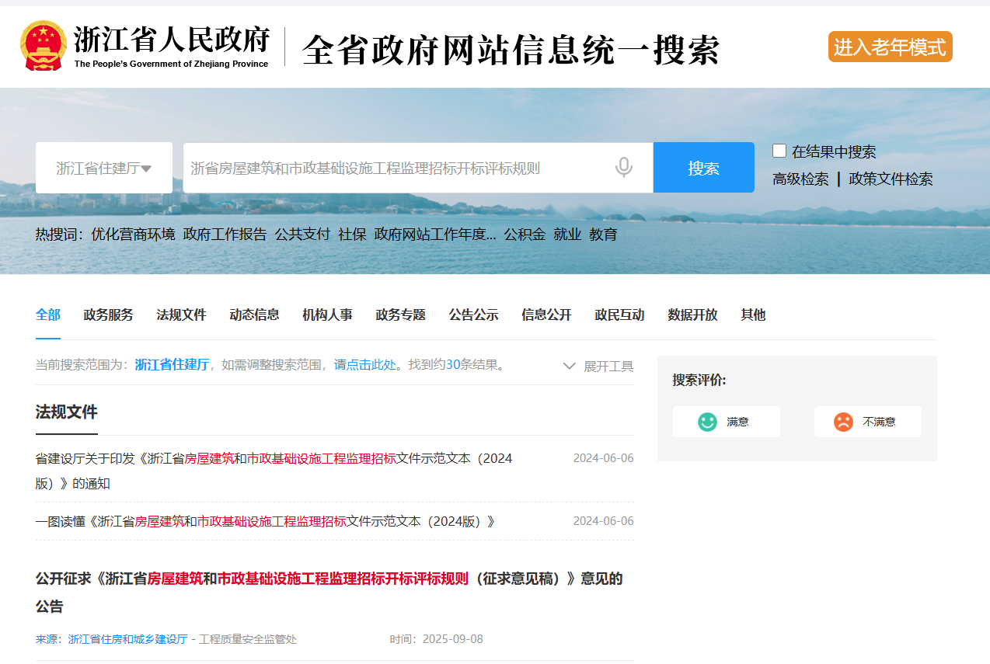Select the 数据开放 tab
The image size is (990, 664).
tap(692, 315)
